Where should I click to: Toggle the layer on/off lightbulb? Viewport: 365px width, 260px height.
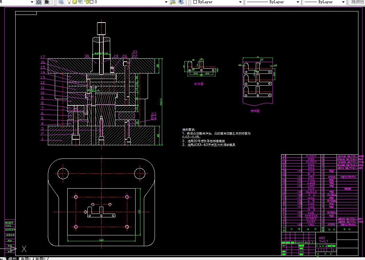point(69,2)
